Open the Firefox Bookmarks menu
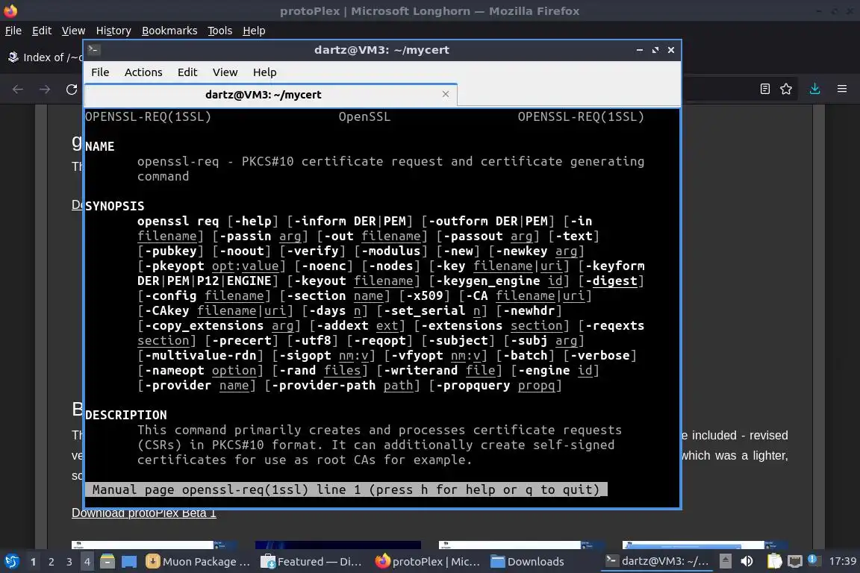Screen dimensions: 860x573 tap(169, 31)
